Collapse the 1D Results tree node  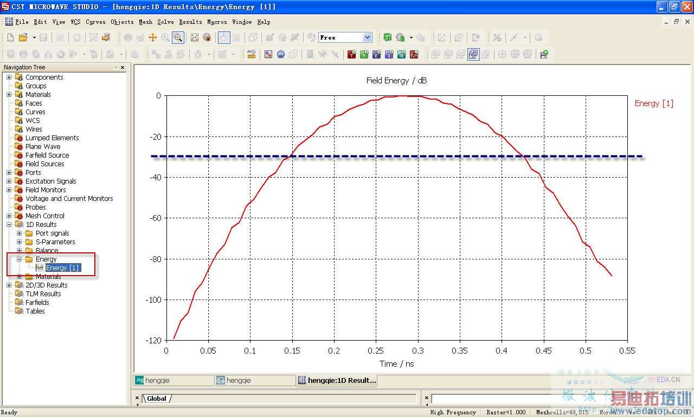(x=9, y=224)
